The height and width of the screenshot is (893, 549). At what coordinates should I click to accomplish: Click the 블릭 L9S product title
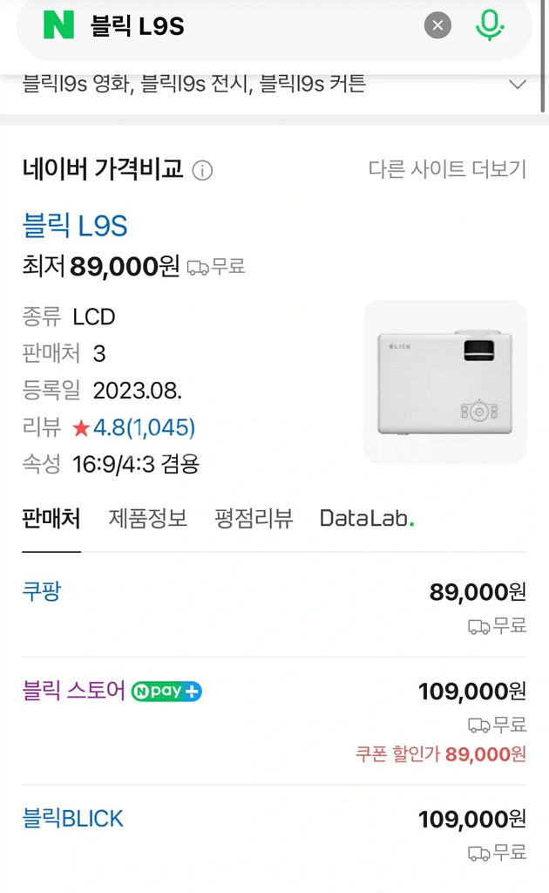(75, 225)
